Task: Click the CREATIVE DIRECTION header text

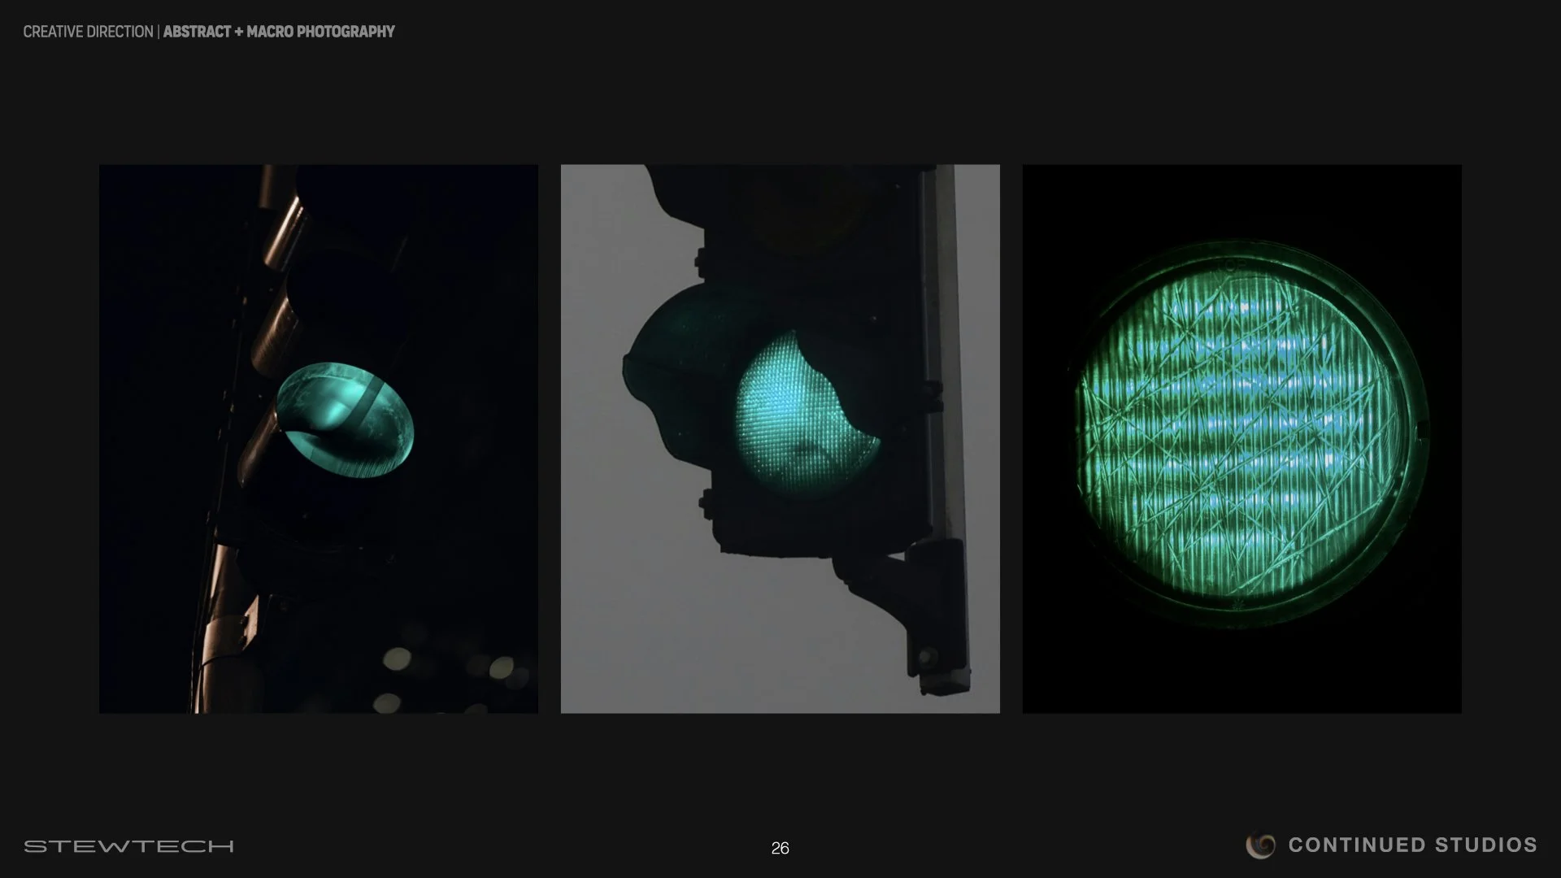Action: [88, 32]
